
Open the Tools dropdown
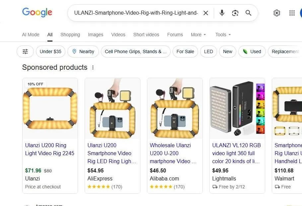tap(222, 35)
